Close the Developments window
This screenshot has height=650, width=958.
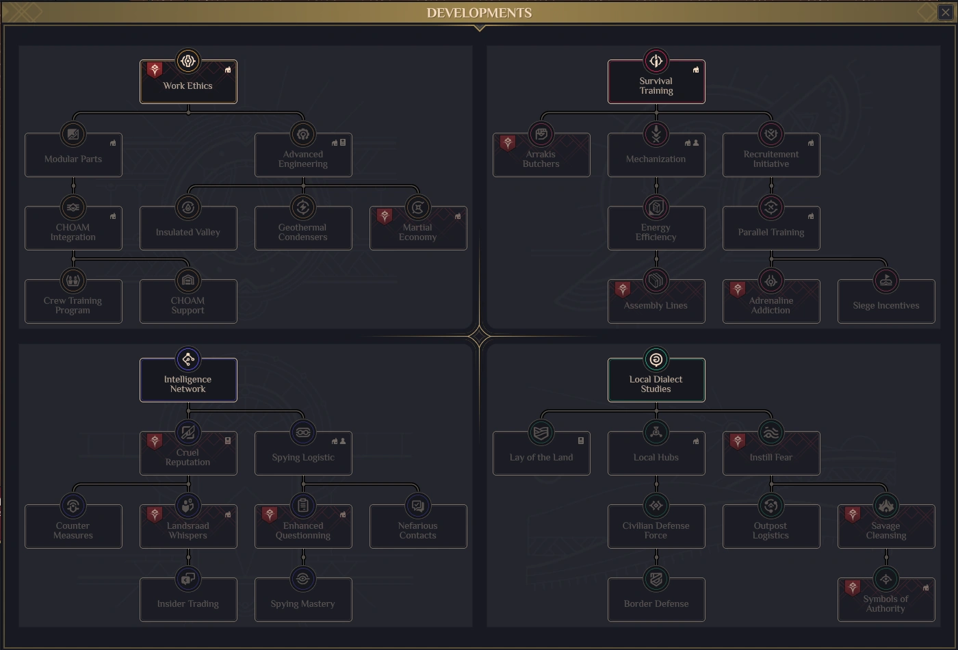(945, 12)
